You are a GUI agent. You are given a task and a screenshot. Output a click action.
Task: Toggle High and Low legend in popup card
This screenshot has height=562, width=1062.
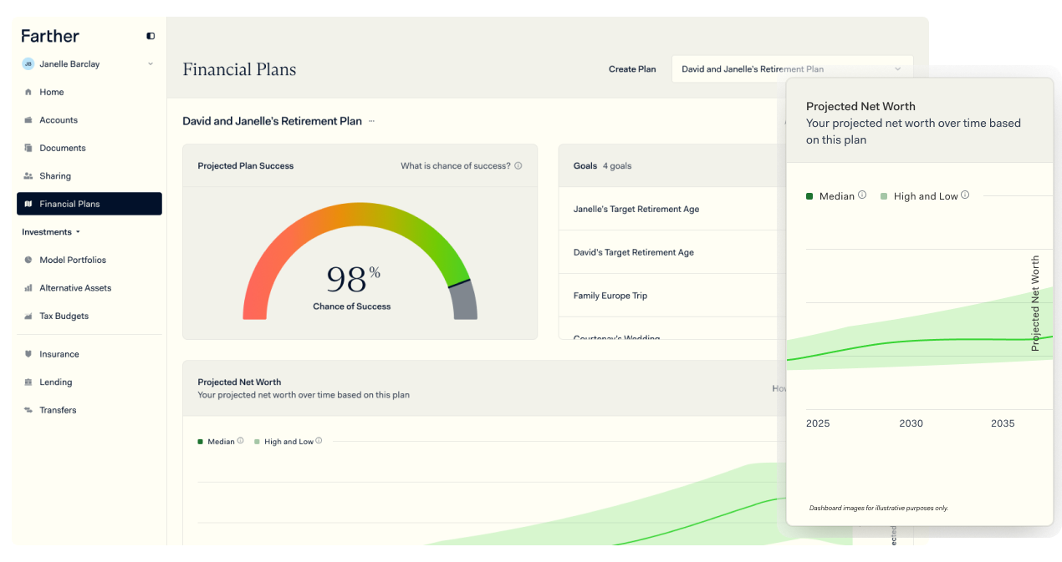[919, 196]
